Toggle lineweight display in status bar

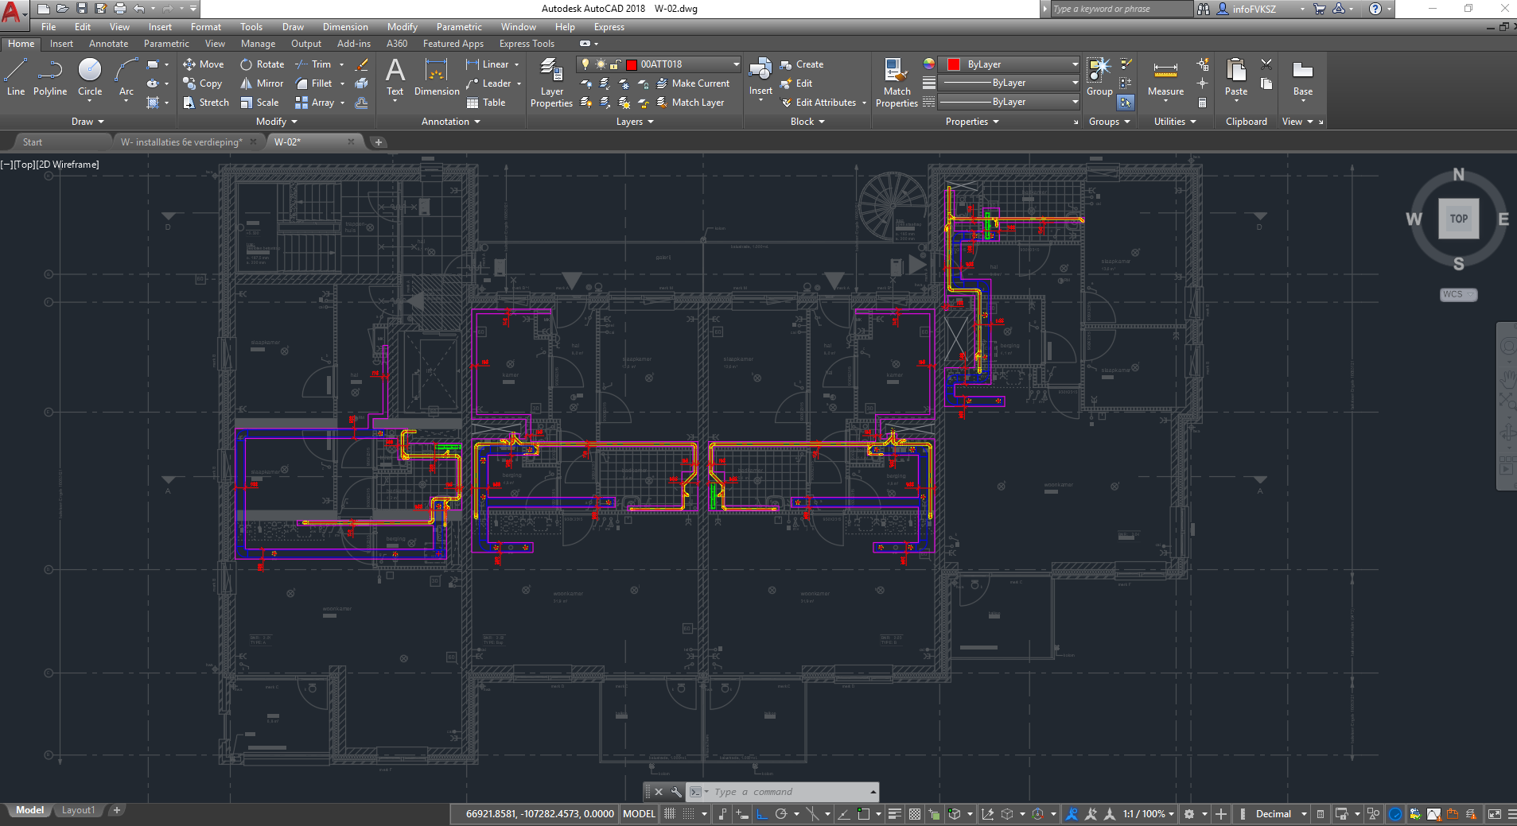(895, 814)
